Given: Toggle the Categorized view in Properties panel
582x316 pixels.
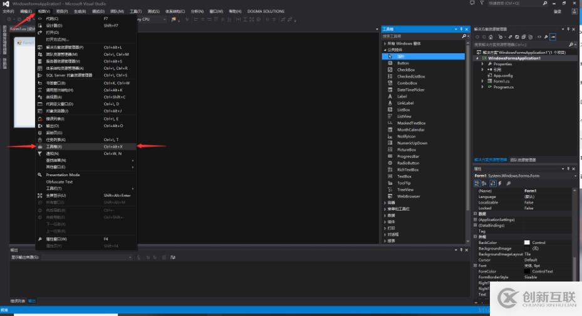Looking at the screenshot, I should (x=477, y=184).
